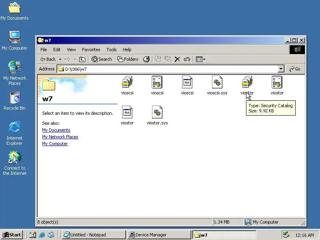Click the Undo toolbar icon
This screenshot has height=240, width=320.
(187, 59)
